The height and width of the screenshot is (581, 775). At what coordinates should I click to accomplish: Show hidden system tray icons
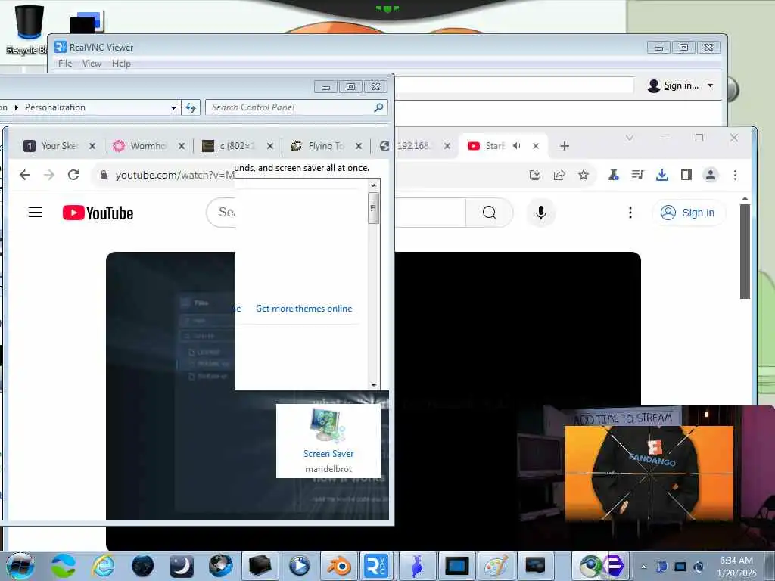tap(643, 567)
